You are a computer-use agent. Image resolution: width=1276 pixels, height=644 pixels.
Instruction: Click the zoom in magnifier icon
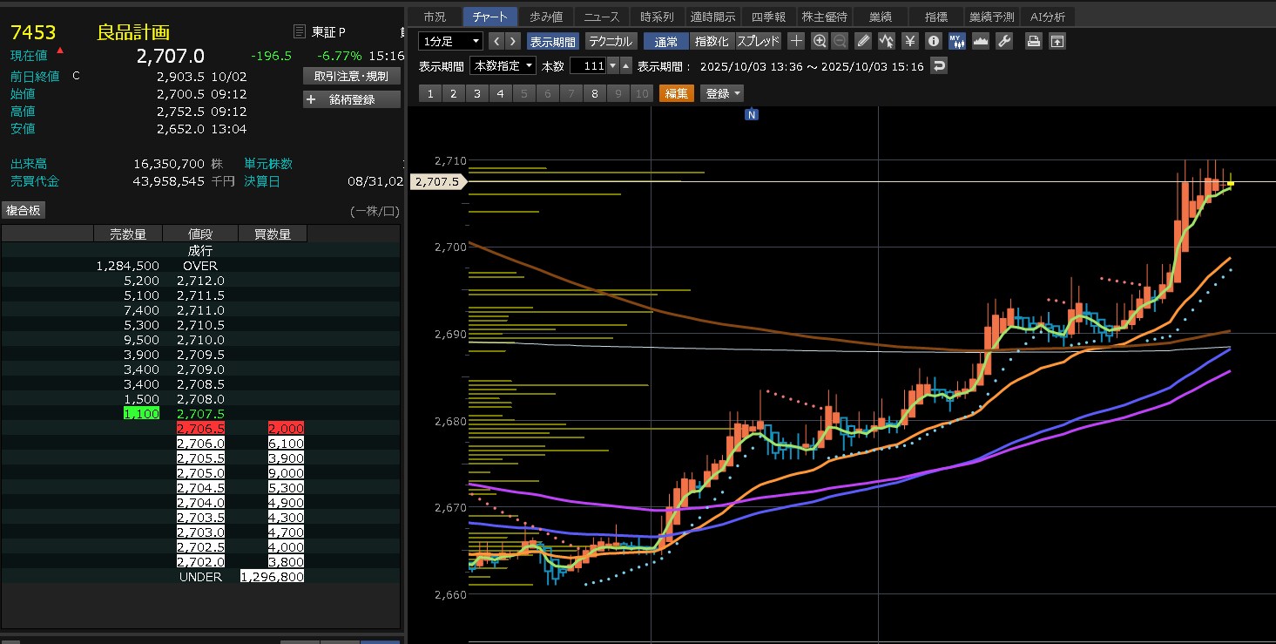(820, 41)
